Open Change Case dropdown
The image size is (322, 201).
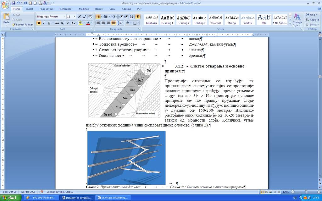pos(74,23)
